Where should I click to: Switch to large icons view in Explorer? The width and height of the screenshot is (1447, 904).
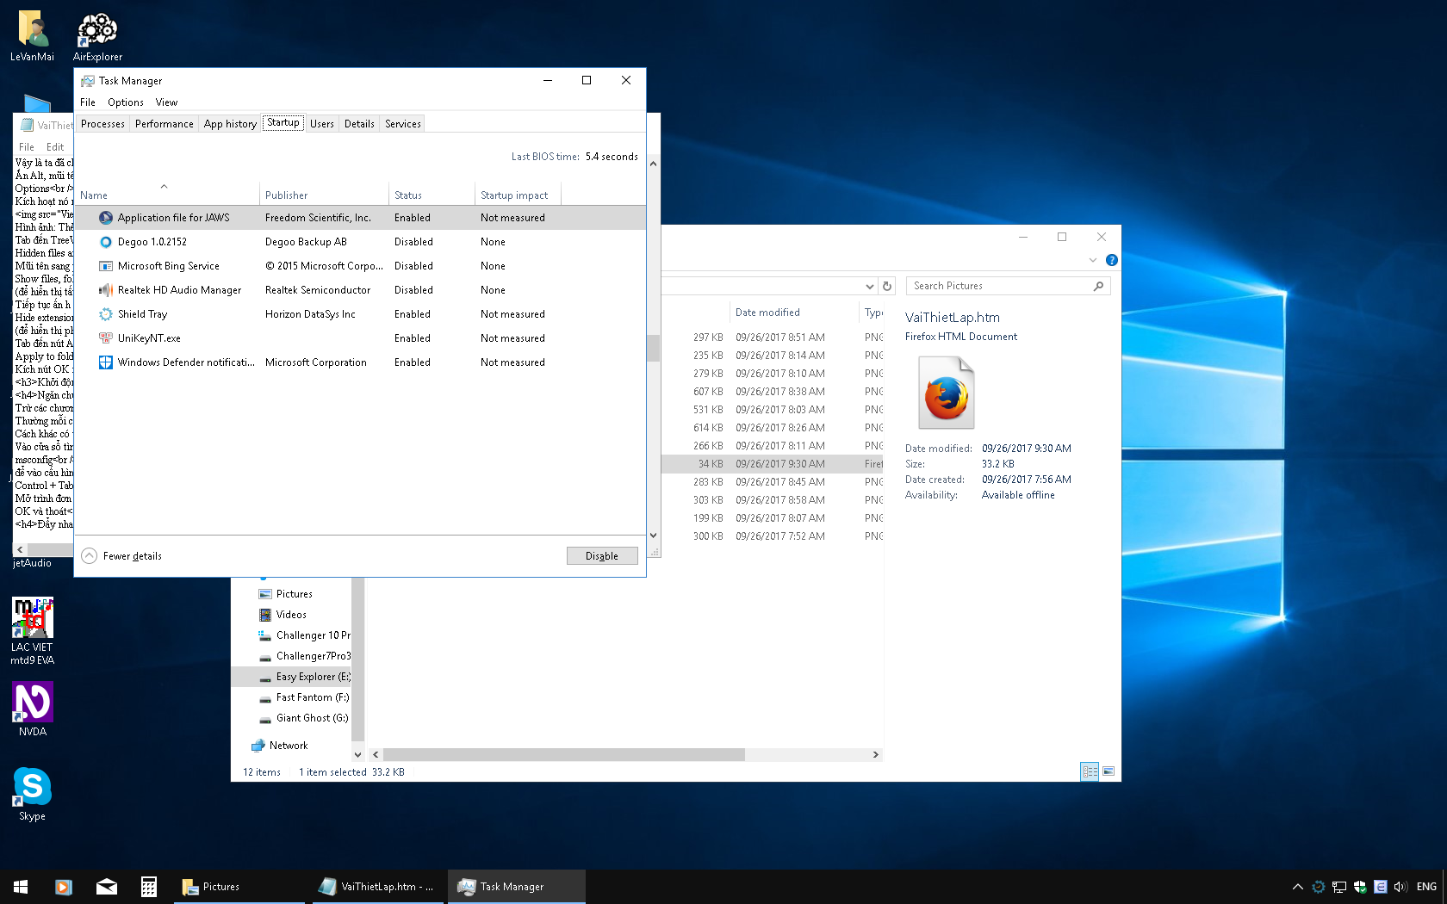click(x=1109, y=771)
